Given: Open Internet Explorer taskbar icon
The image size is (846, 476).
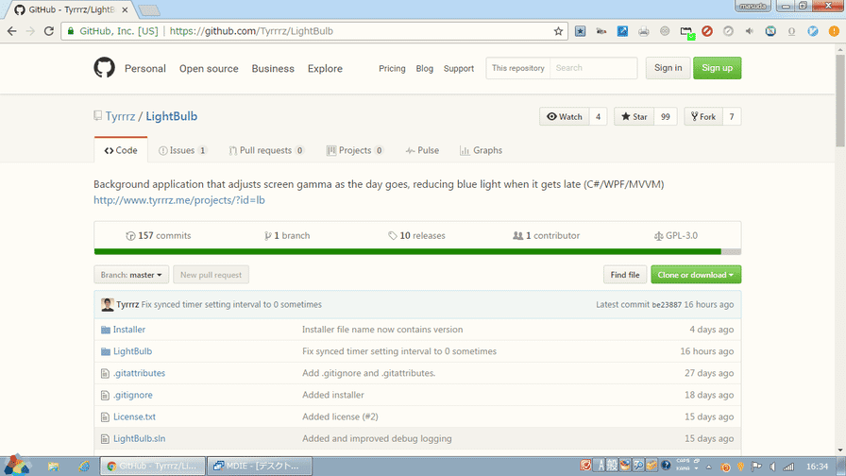Looking at the screenshot, I should [x=84, y=467].
